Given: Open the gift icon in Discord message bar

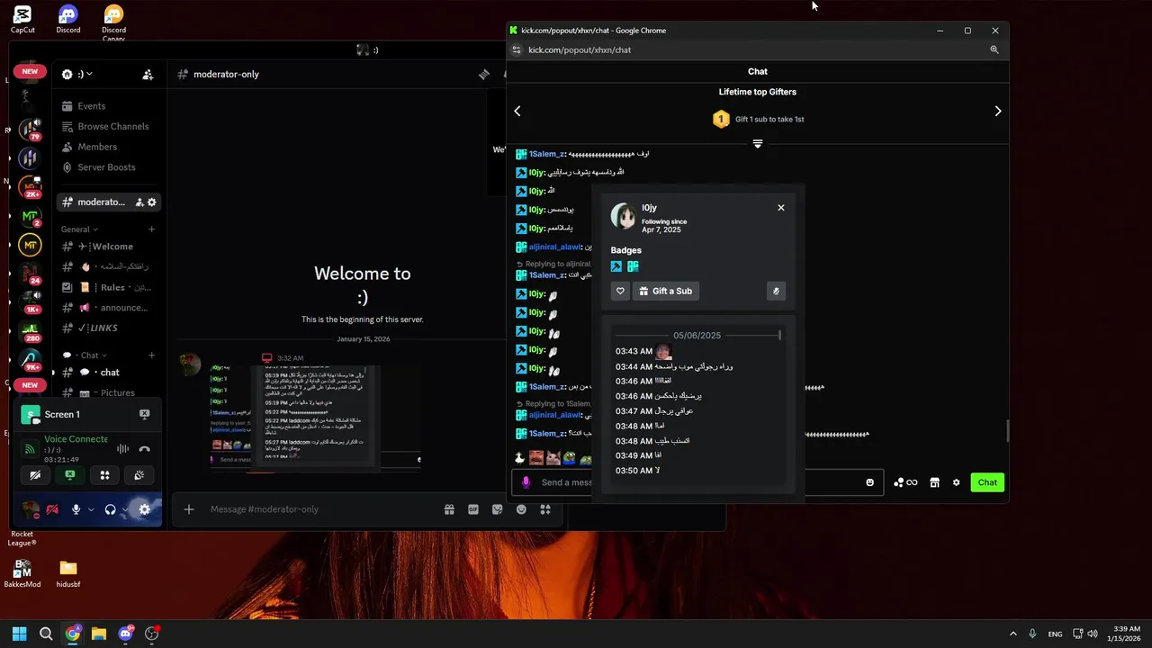Looking at the screenshot, I should pyautogui.click(x=449, y=509).
